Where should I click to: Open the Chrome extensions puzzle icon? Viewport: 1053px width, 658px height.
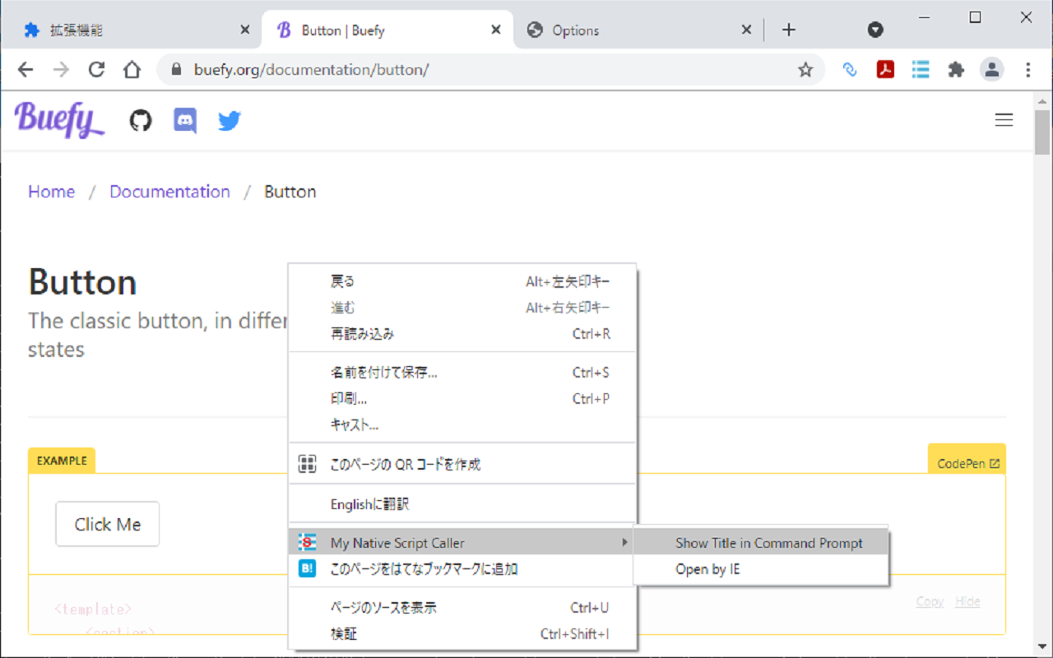pyautogui.click(x=956, y=69)
